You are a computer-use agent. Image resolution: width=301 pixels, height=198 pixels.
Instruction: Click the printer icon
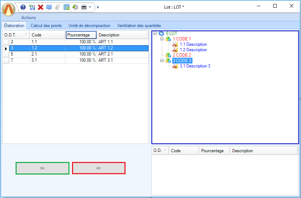[84, 7]
